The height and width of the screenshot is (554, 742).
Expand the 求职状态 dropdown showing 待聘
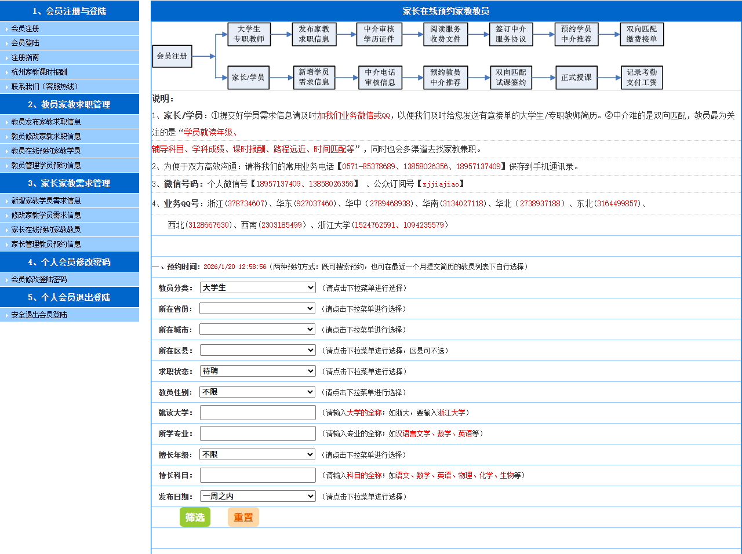click(257, 371)
